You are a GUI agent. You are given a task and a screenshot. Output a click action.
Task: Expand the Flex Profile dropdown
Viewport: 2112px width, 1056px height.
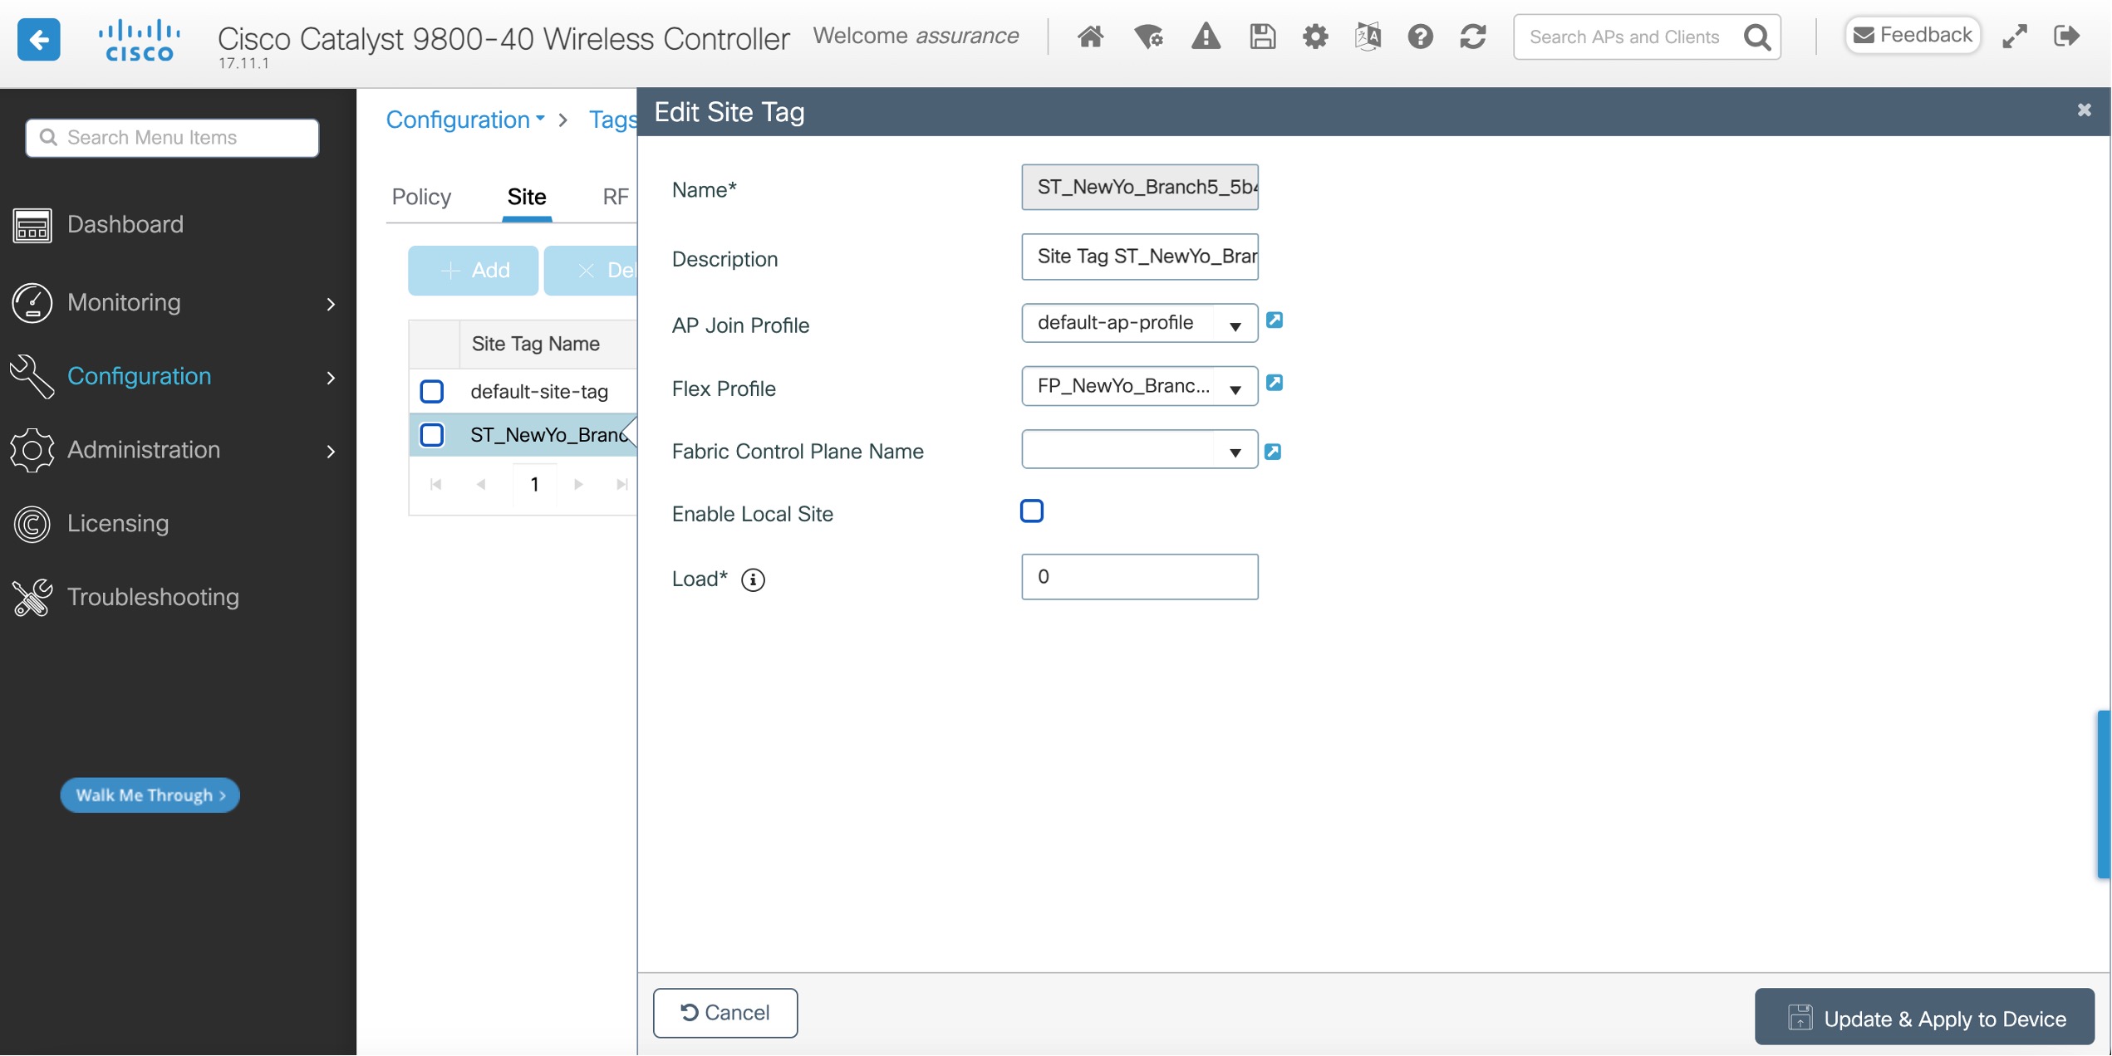coord(1139,387)
